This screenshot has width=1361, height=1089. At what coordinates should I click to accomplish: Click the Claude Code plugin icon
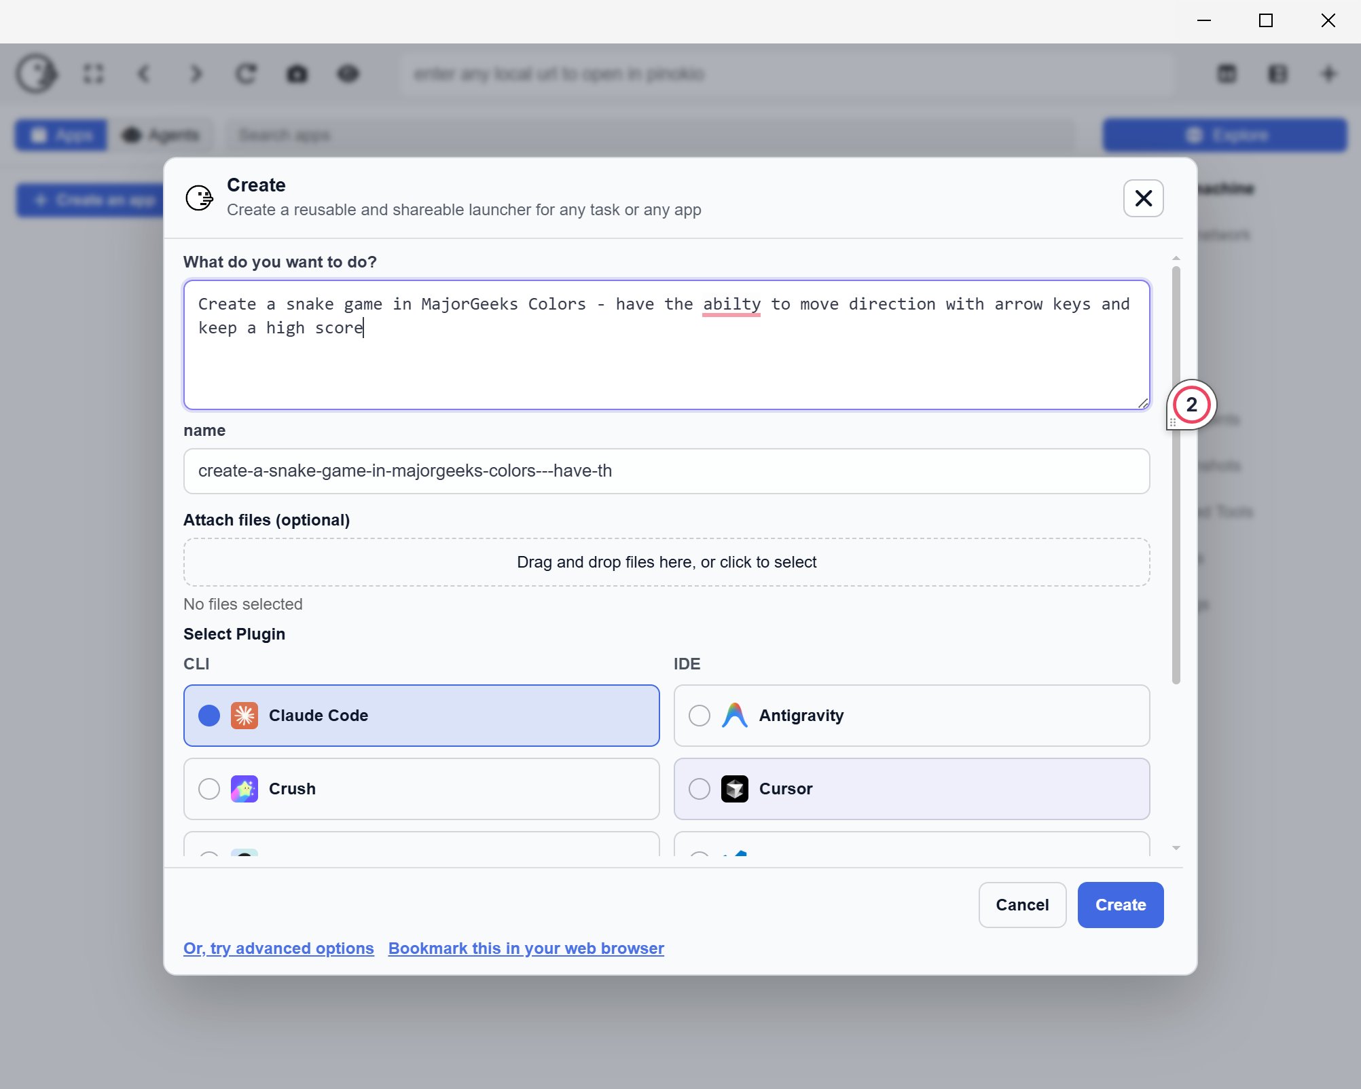(244, 716)
